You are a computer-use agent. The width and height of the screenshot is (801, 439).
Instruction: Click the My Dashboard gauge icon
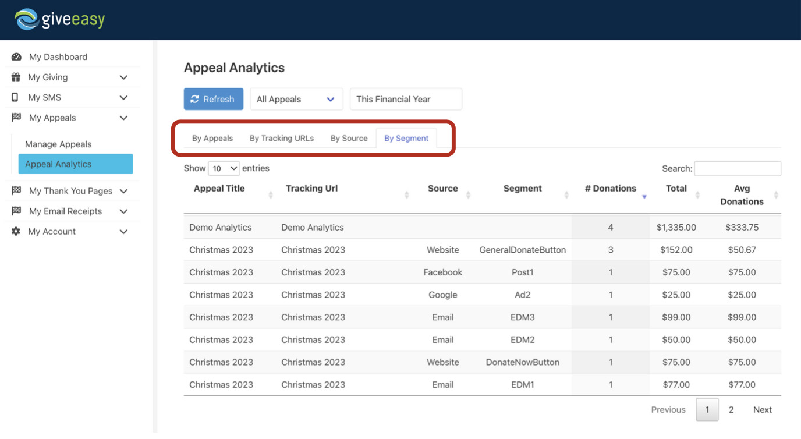pos(16,57)
